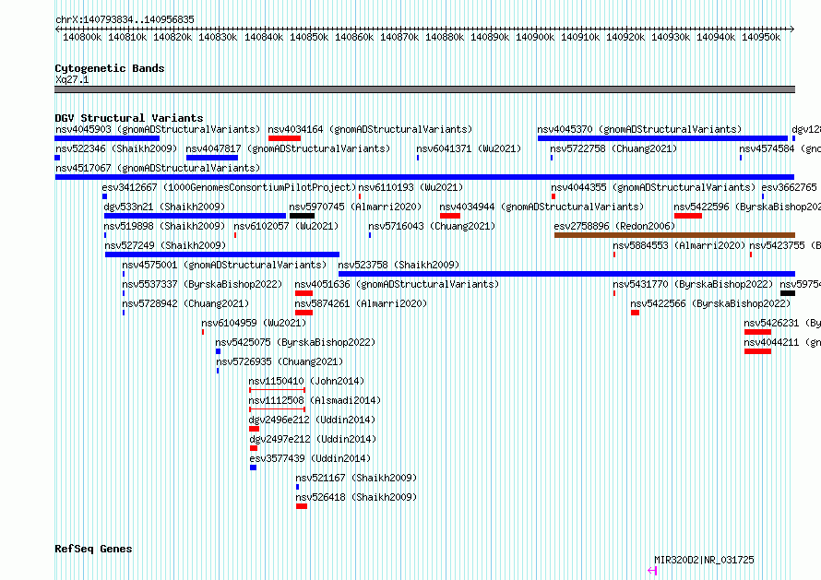This screenshot has height=580, width=821.
Task: Select the nsv1112508 (Alsmadi2014) red span
Action: pyautogui.click(x=277, y=409)
